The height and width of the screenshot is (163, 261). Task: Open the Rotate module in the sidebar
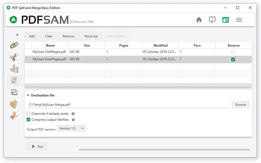[x=14, y=92]
